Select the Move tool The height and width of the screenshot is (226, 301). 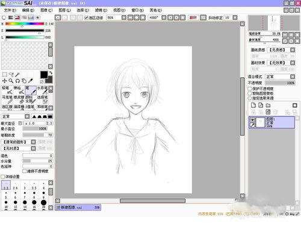(4, 81)
